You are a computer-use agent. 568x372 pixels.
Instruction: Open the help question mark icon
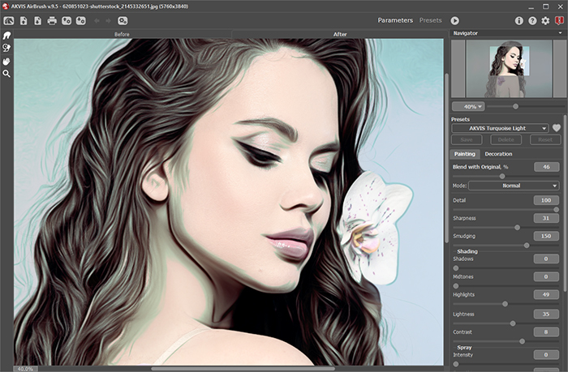point(532,19)
